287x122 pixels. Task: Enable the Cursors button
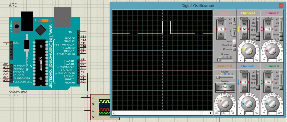coord(234,49)
